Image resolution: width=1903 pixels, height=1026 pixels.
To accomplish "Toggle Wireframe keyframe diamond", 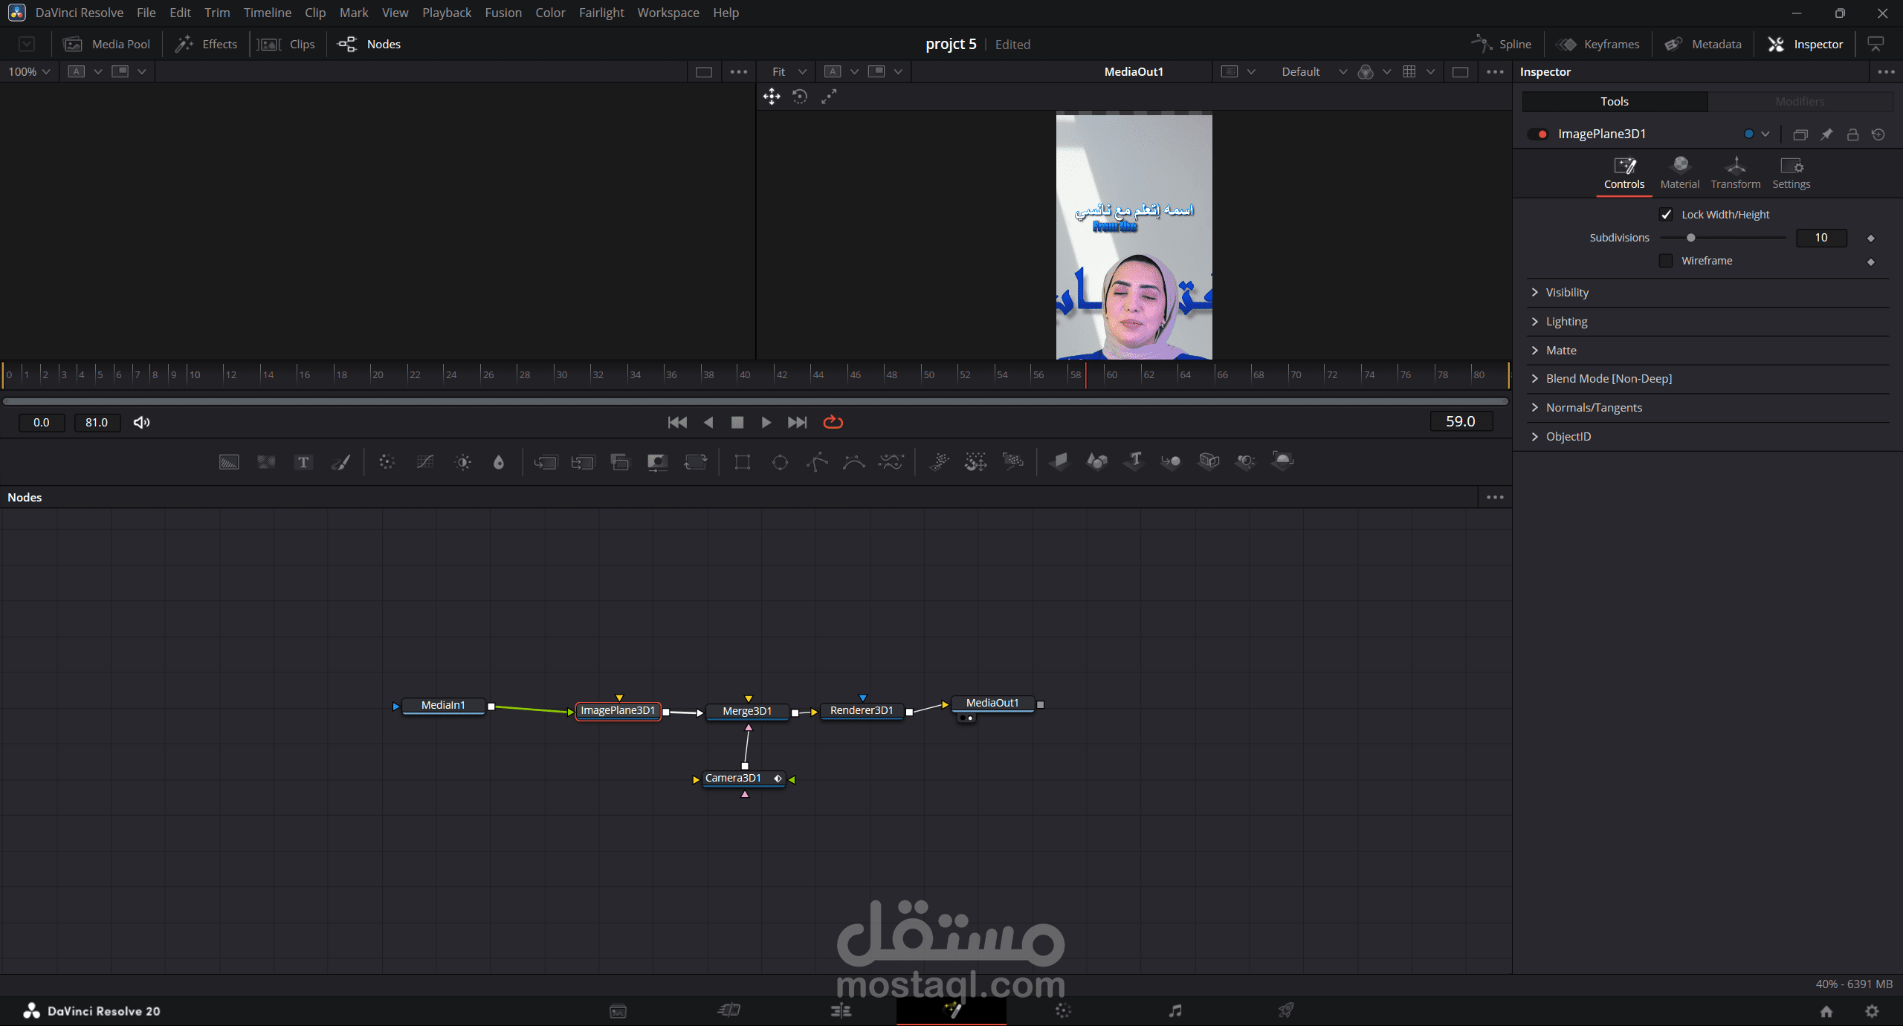I will click(x=1871, y=262).
